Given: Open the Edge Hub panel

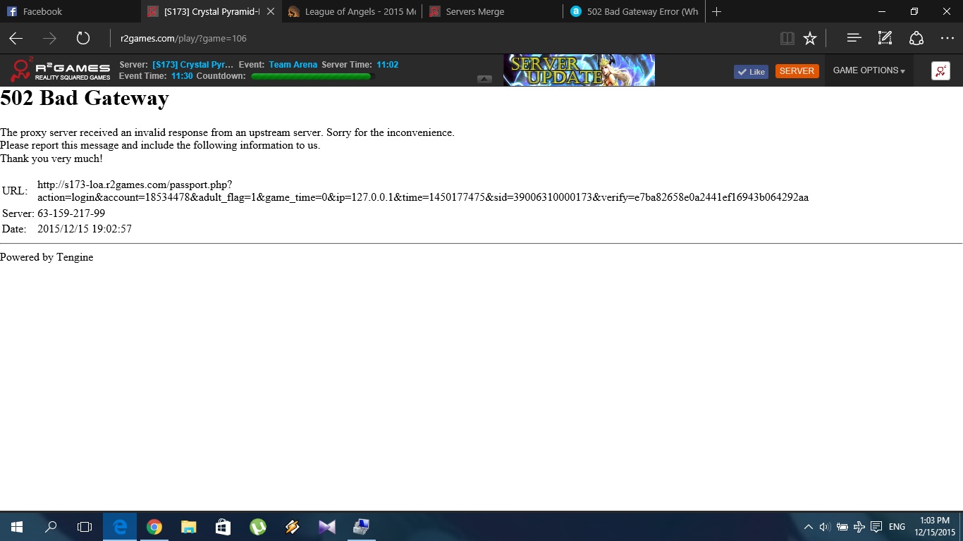Looking at the screenshot, I should click(x=854, y=39).
